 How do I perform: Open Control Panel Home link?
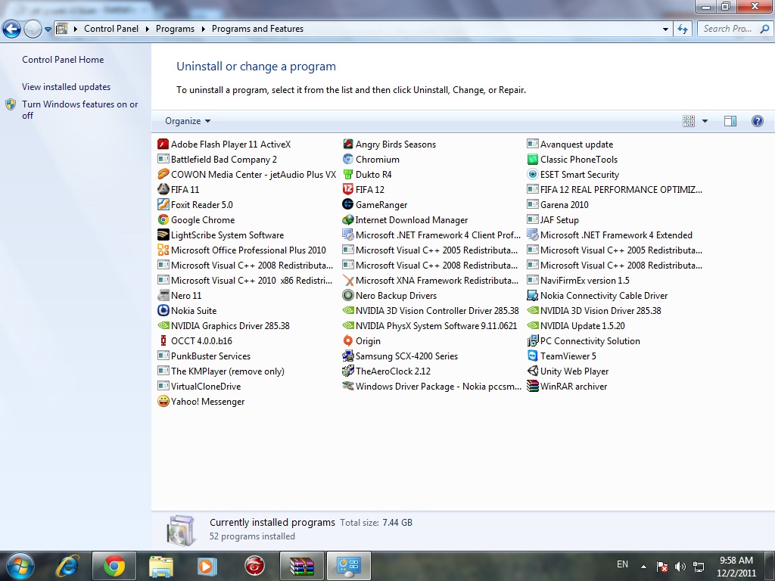click(63, 60)
